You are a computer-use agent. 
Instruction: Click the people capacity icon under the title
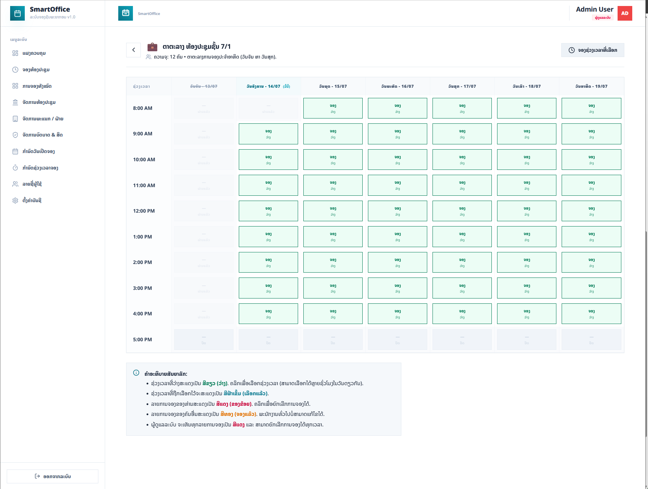point(149,57)
